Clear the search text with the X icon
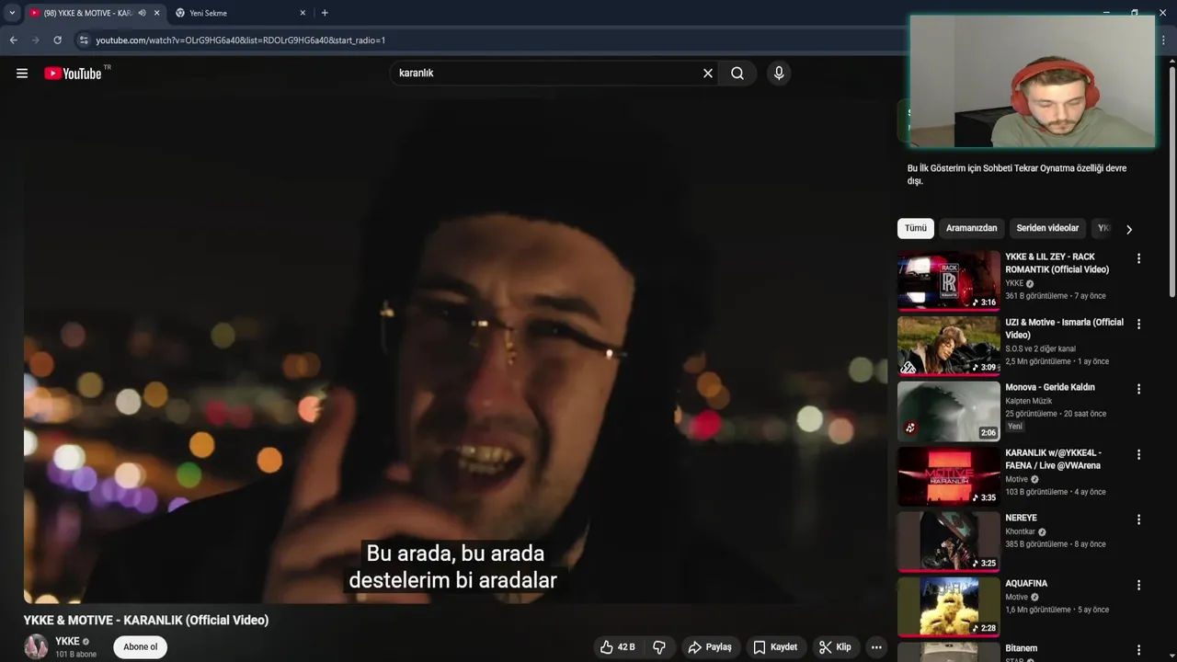This screenshot has width=1177, height=662. click(708, 74)
